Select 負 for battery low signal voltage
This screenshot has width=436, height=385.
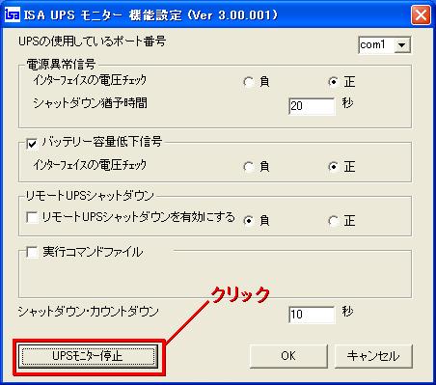point(248,167)
